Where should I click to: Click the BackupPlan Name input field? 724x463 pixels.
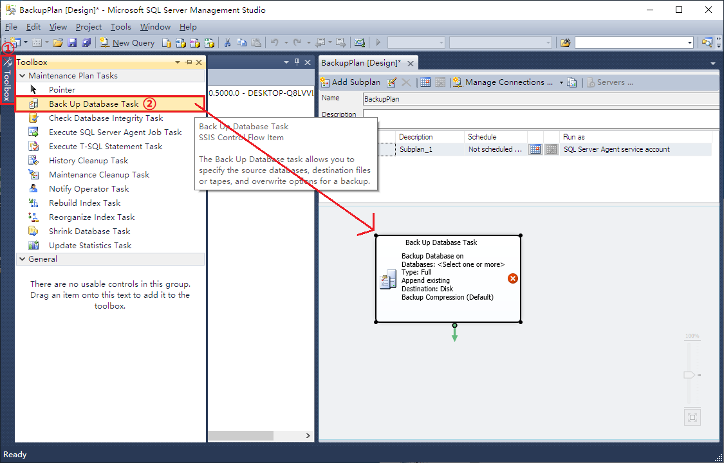pos(541,98)
